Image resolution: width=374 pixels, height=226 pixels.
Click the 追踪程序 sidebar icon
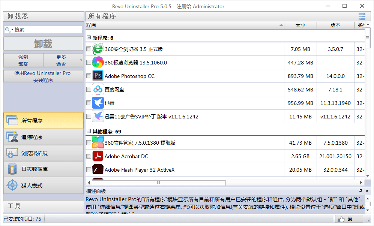point(12,137)
